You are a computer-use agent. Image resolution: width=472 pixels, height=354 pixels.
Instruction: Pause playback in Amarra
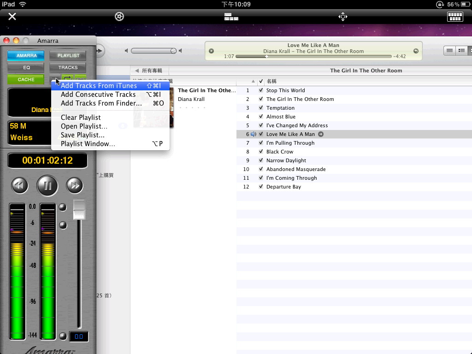(47, 185)
